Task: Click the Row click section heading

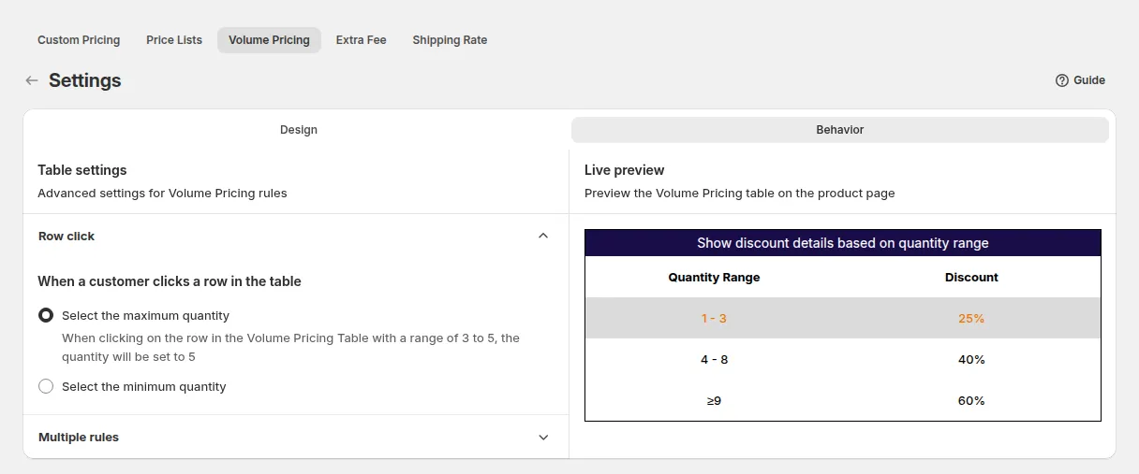Action: [x=67, y=237]
